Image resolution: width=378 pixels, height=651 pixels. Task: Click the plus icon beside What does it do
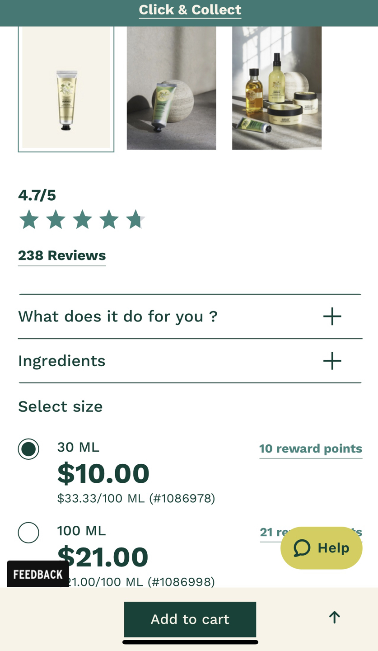click(x=332, y=316)
